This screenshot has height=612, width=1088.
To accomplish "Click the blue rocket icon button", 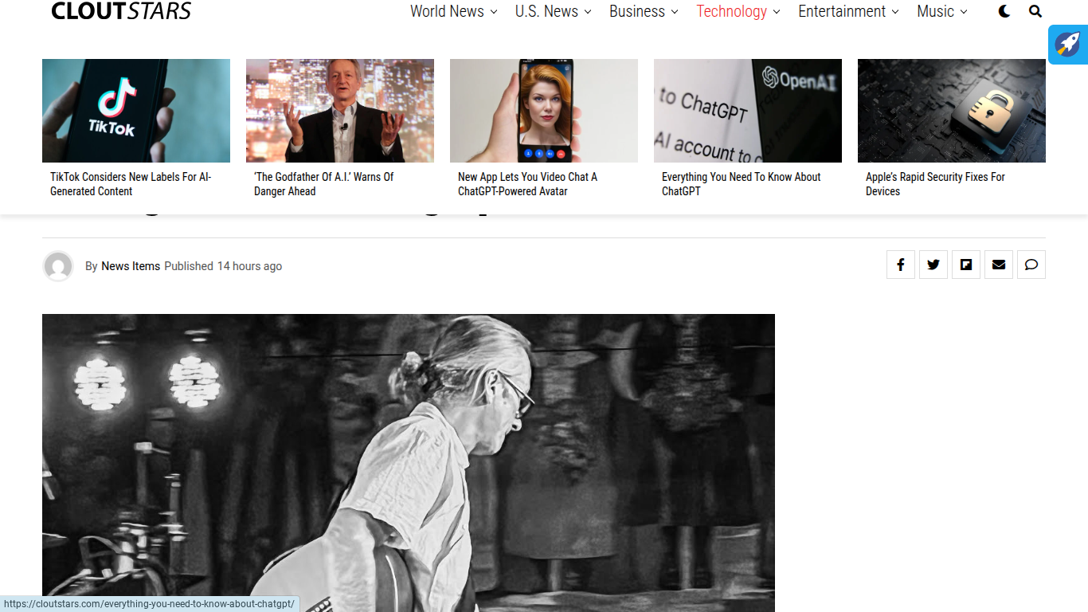I will tap(1067, 44).
